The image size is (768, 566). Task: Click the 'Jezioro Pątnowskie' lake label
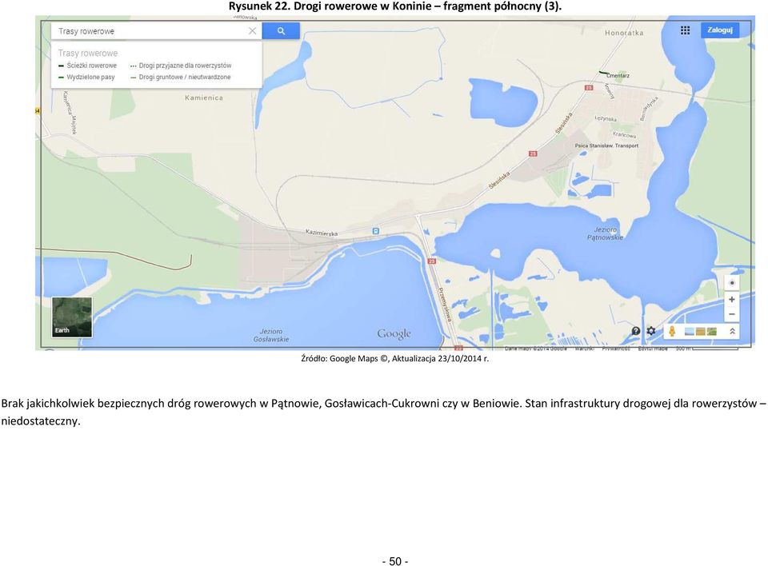tap(606, 233)
